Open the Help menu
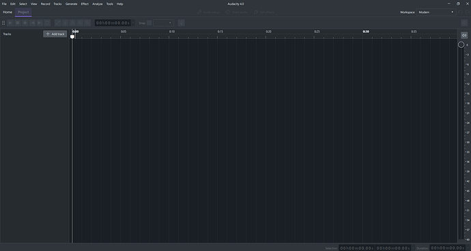 [x=120, y=4]
